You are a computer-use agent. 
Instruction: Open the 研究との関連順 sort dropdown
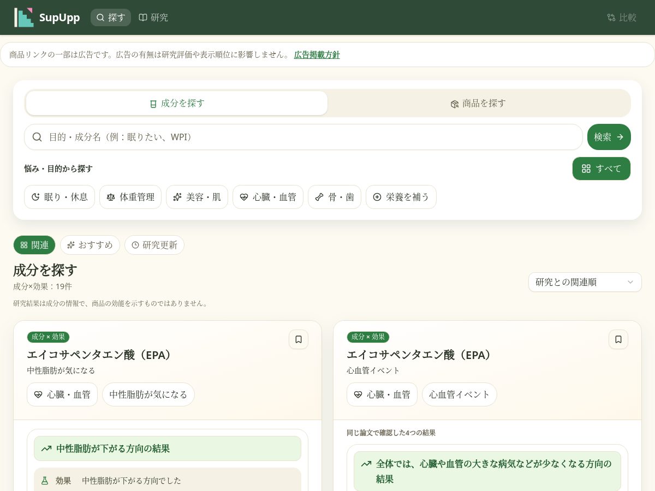click(585, 282)
